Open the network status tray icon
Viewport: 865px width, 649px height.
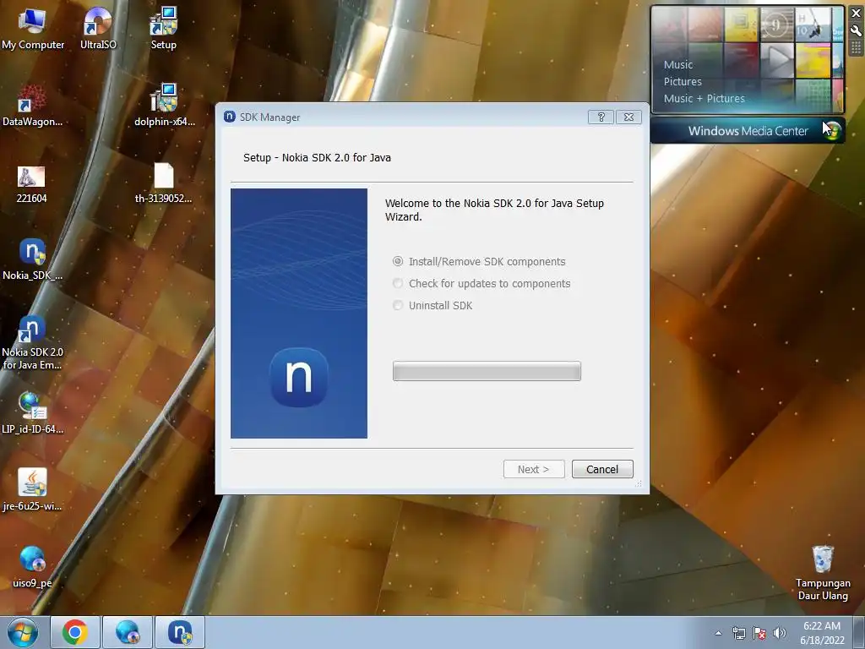[x=738, y=634]
